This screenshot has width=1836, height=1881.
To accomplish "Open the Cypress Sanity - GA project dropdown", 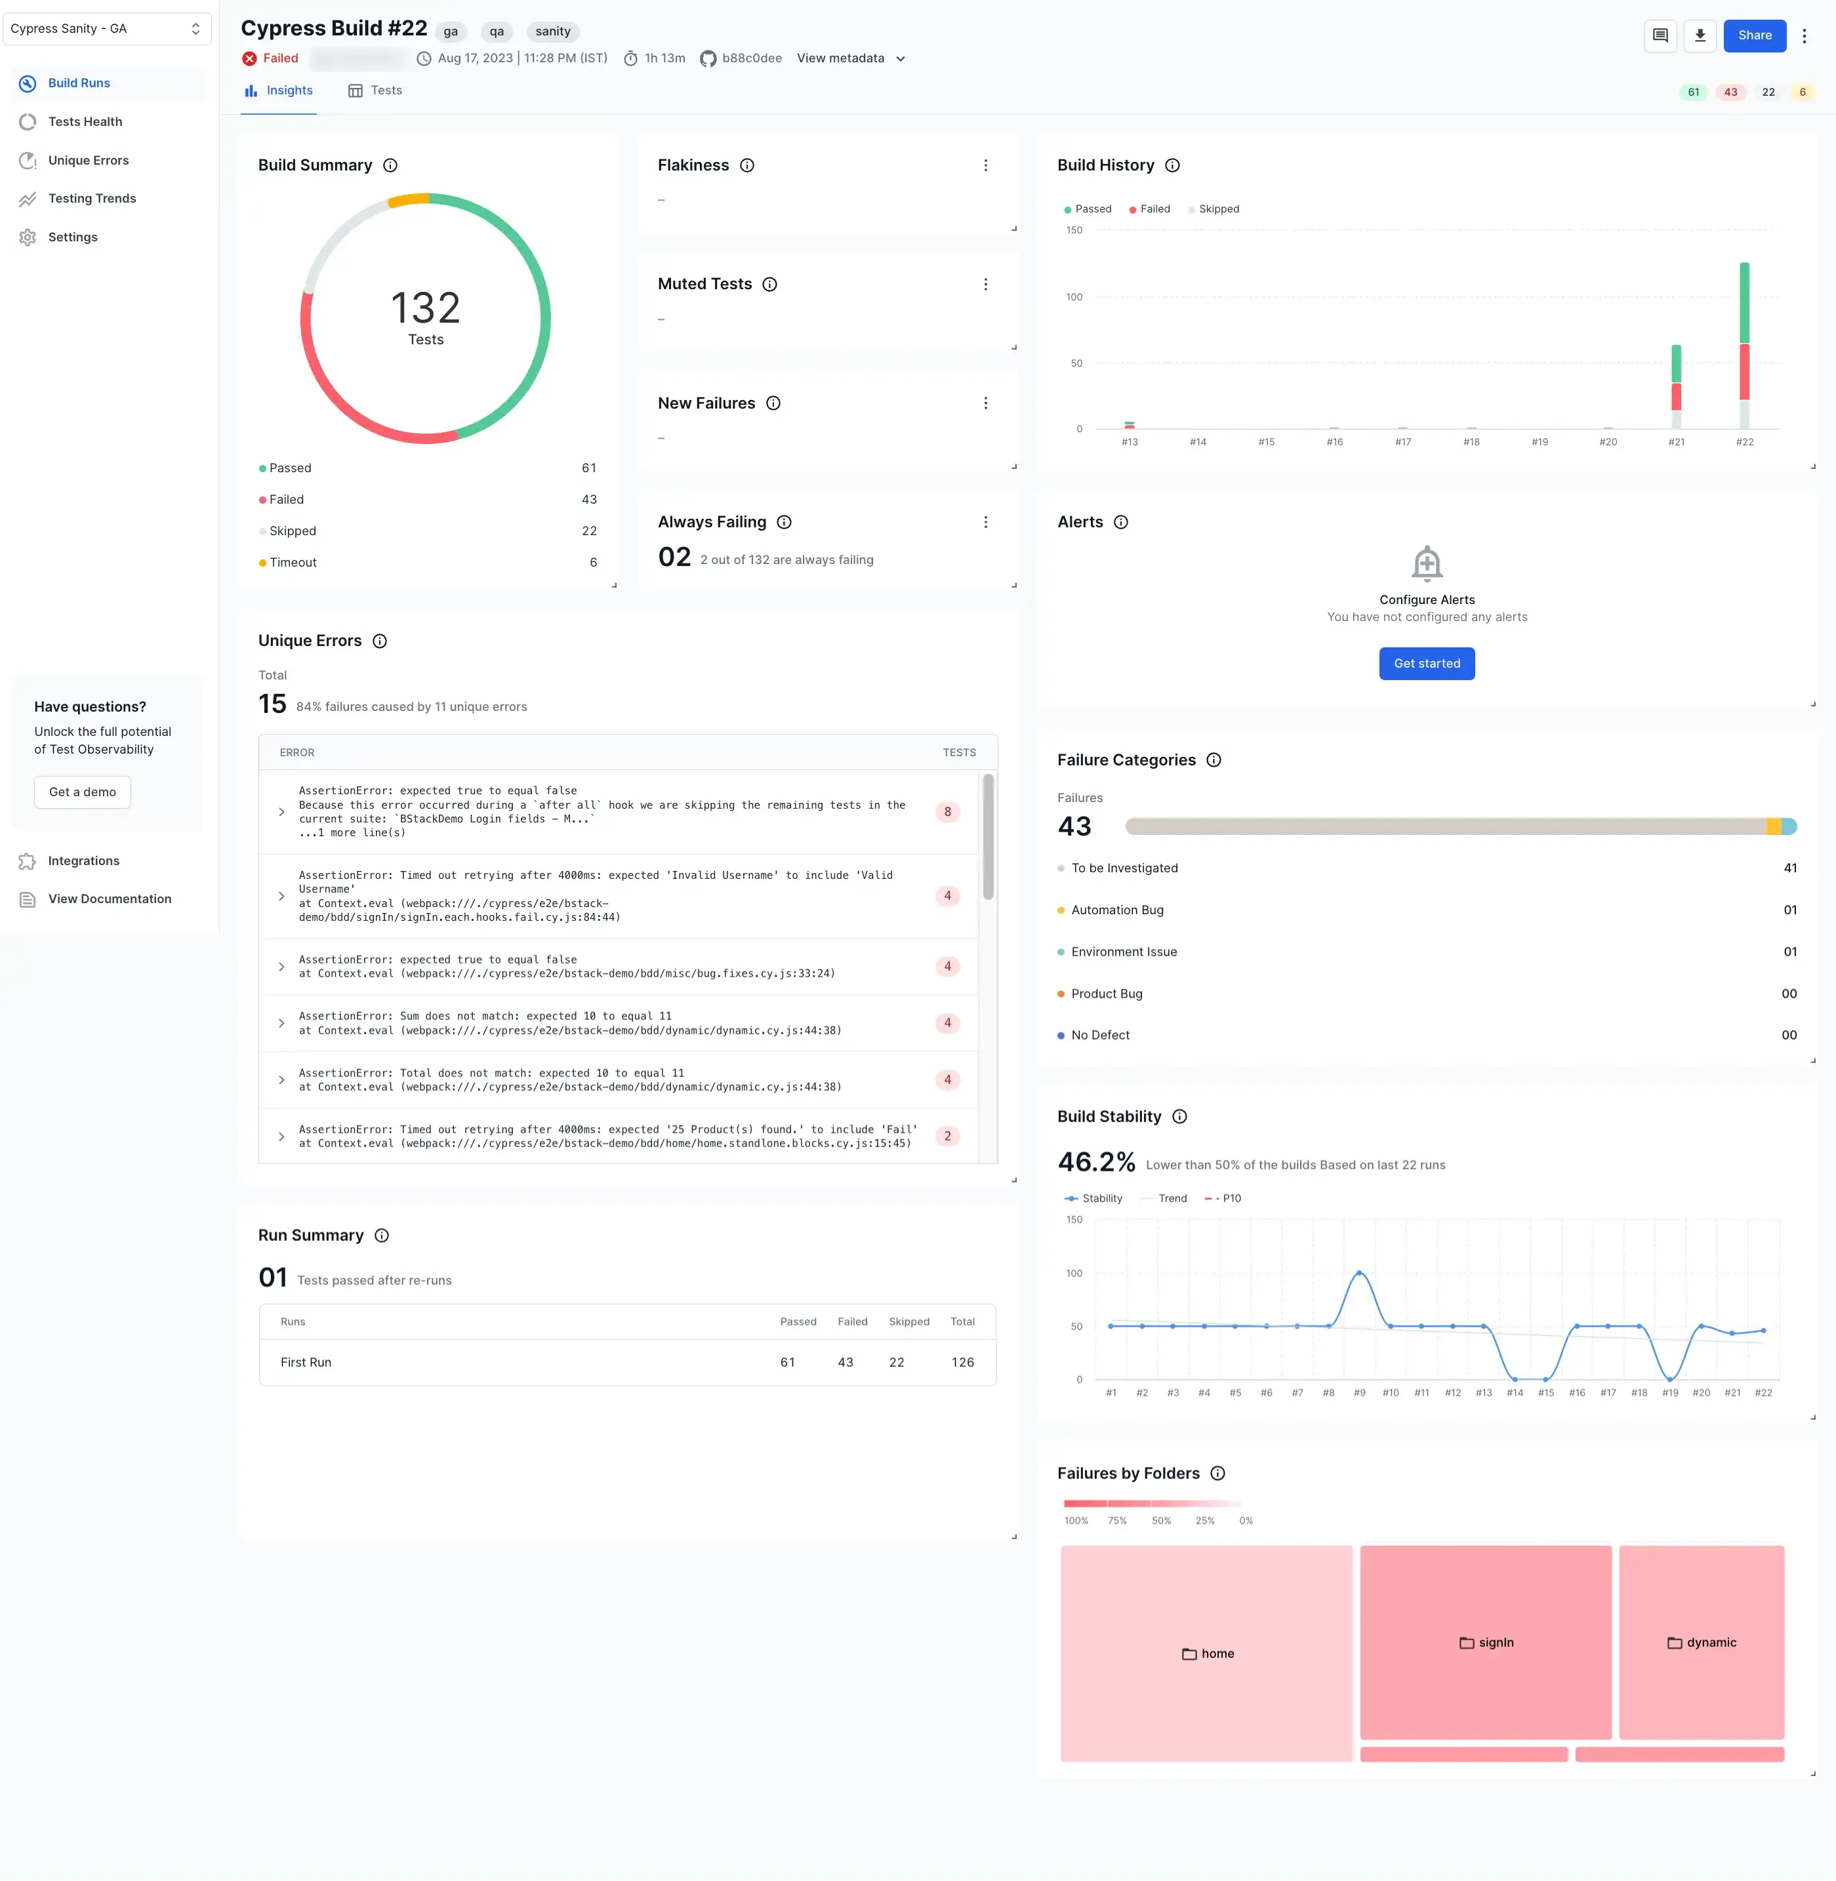I will point(106,29).
